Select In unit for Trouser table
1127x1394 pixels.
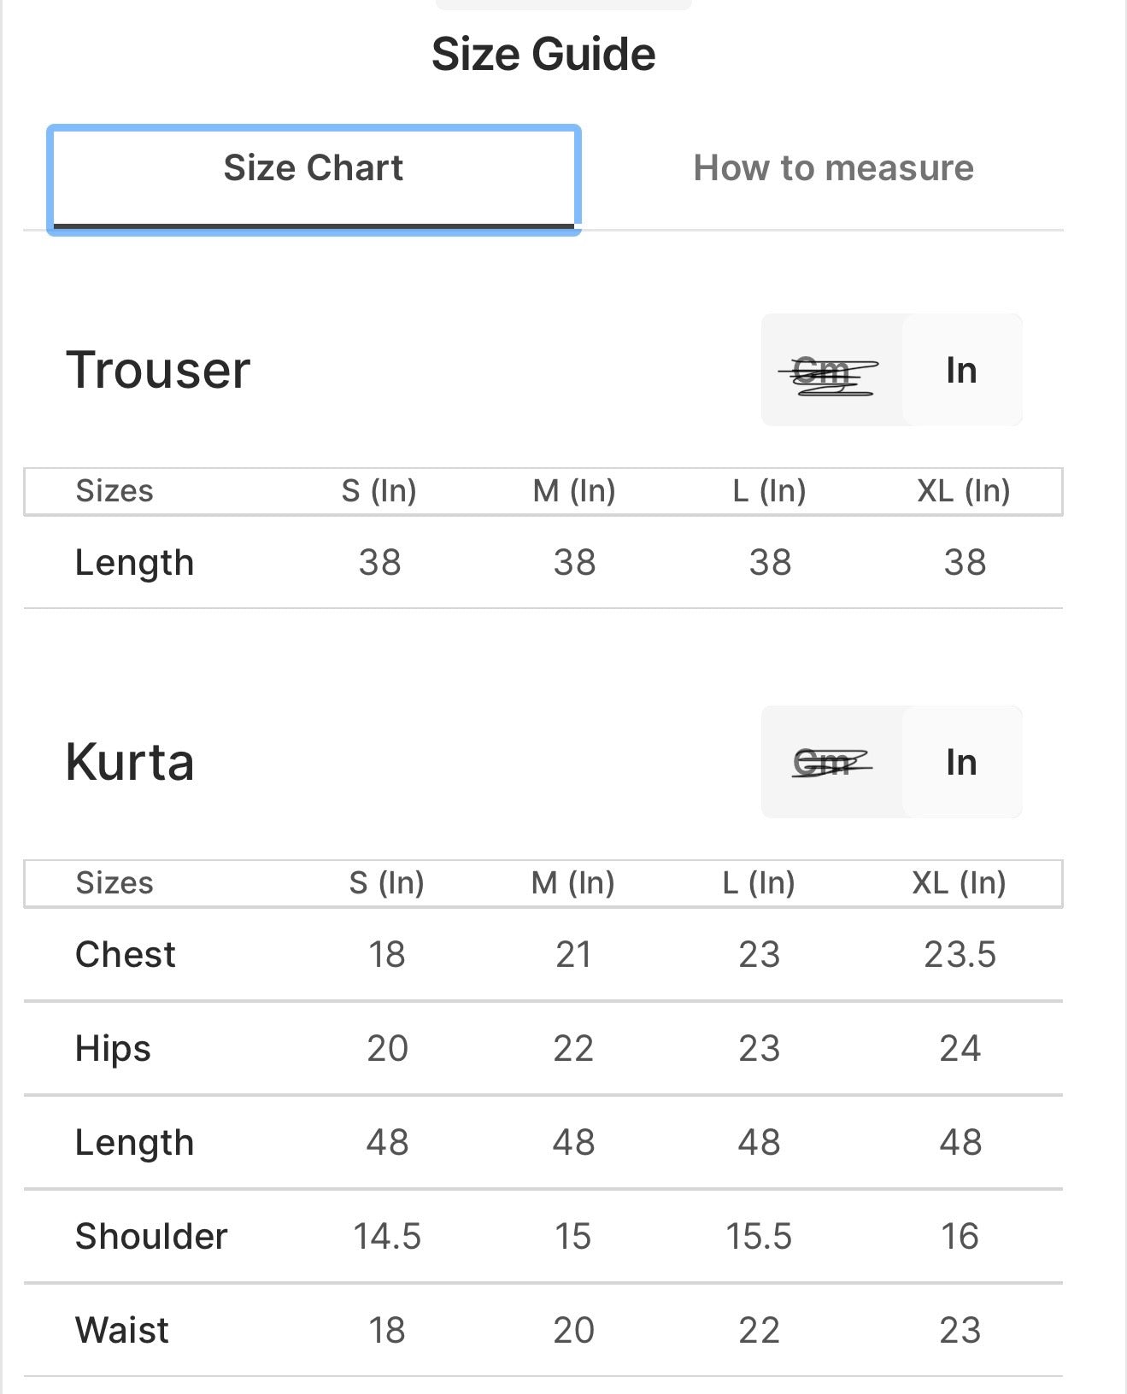961,371
